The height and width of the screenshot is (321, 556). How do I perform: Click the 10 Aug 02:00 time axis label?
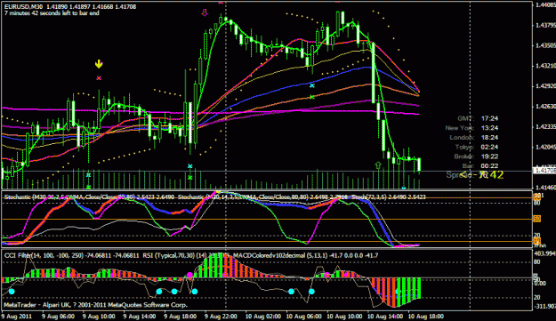click(x=263, y=316)
